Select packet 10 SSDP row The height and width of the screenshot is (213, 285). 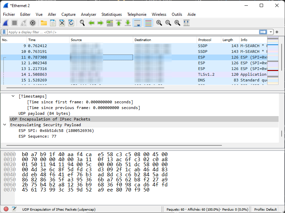[134, 51]
